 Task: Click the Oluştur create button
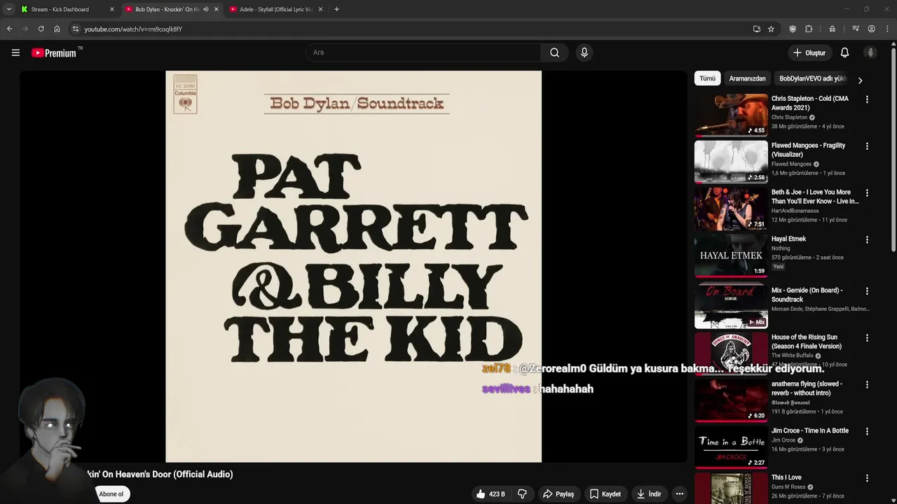809,52
